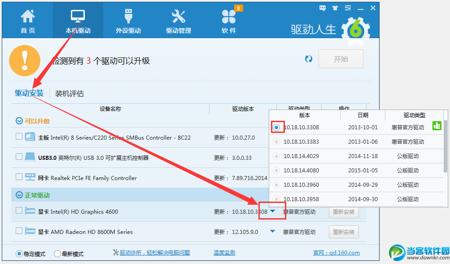Click update version 12.105.9.0 text
Screen dimensions: 450x264
tap(245, 232)
